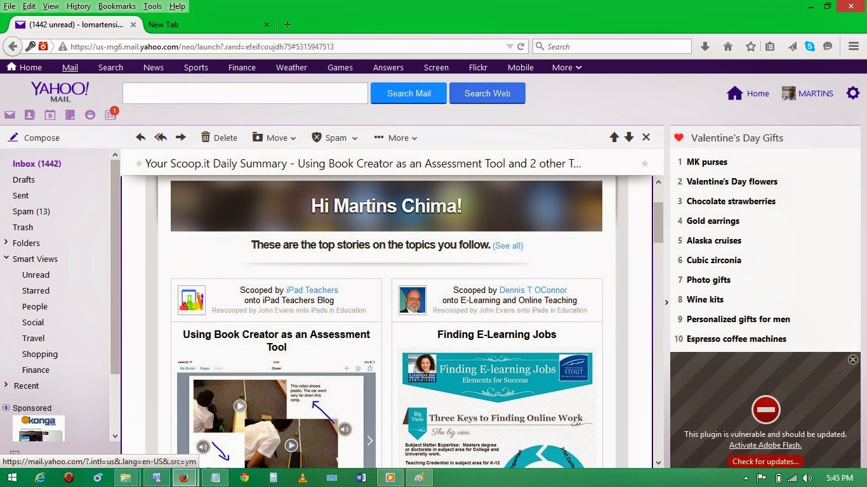Expand the More menu in Yahoo navigation bar
The height and width of the screenshot is (487, 867).
567,67
